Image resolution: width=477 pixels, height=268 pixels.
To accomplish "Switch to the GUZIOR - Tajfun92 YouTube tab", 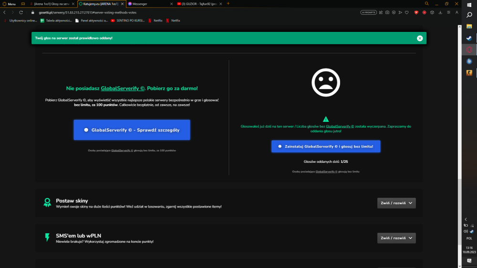I will tap(199, 4).
